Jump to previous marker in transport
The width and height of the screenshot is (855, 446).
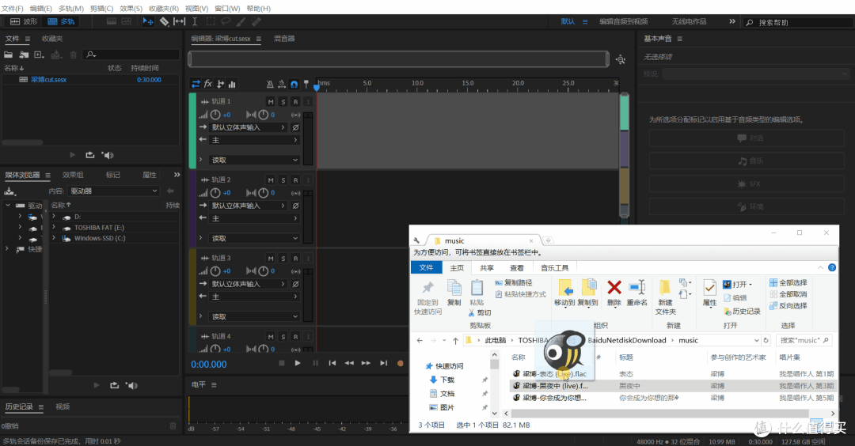tap(332, 363)
